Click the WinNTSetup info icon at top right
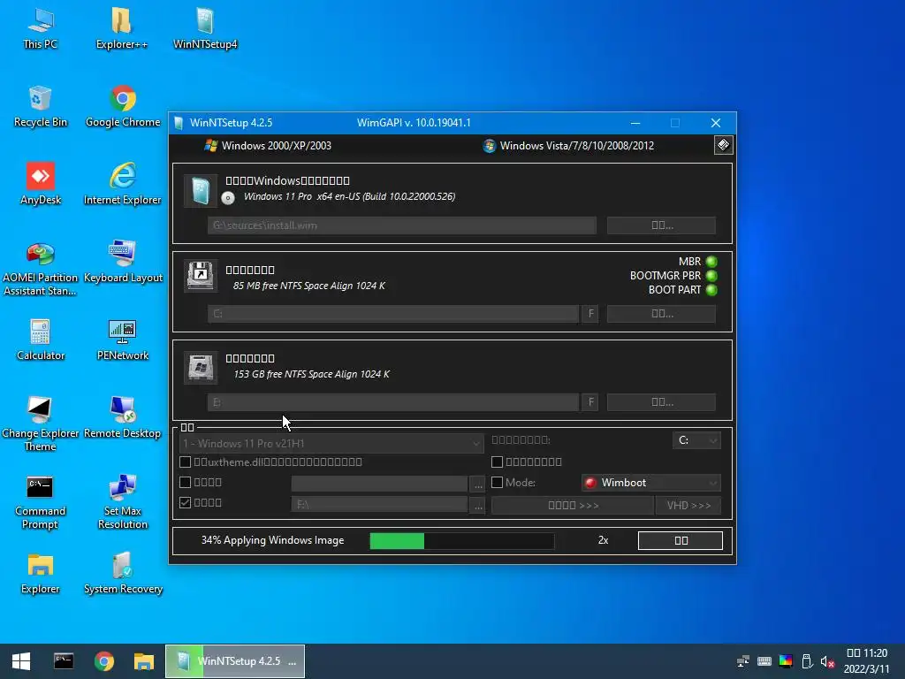This screenshot has height=679, width=905. click(x=723, y=145)
